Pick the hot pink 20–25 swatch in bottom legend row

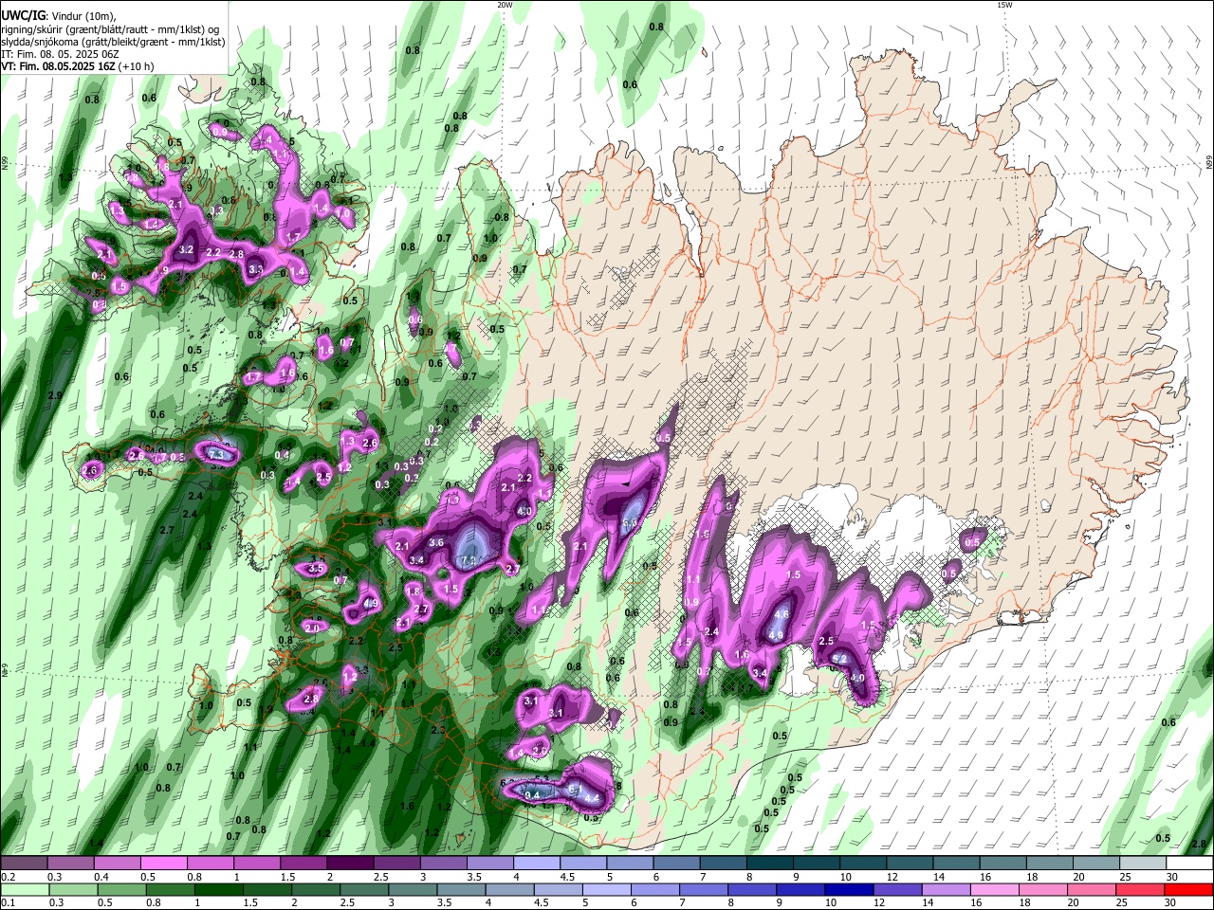[x=1091, y=889]
